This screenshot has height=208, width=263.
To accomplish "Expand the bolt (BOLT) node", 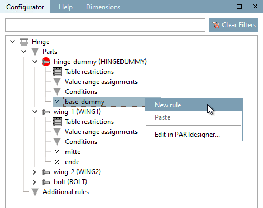I will coord(34,182).
